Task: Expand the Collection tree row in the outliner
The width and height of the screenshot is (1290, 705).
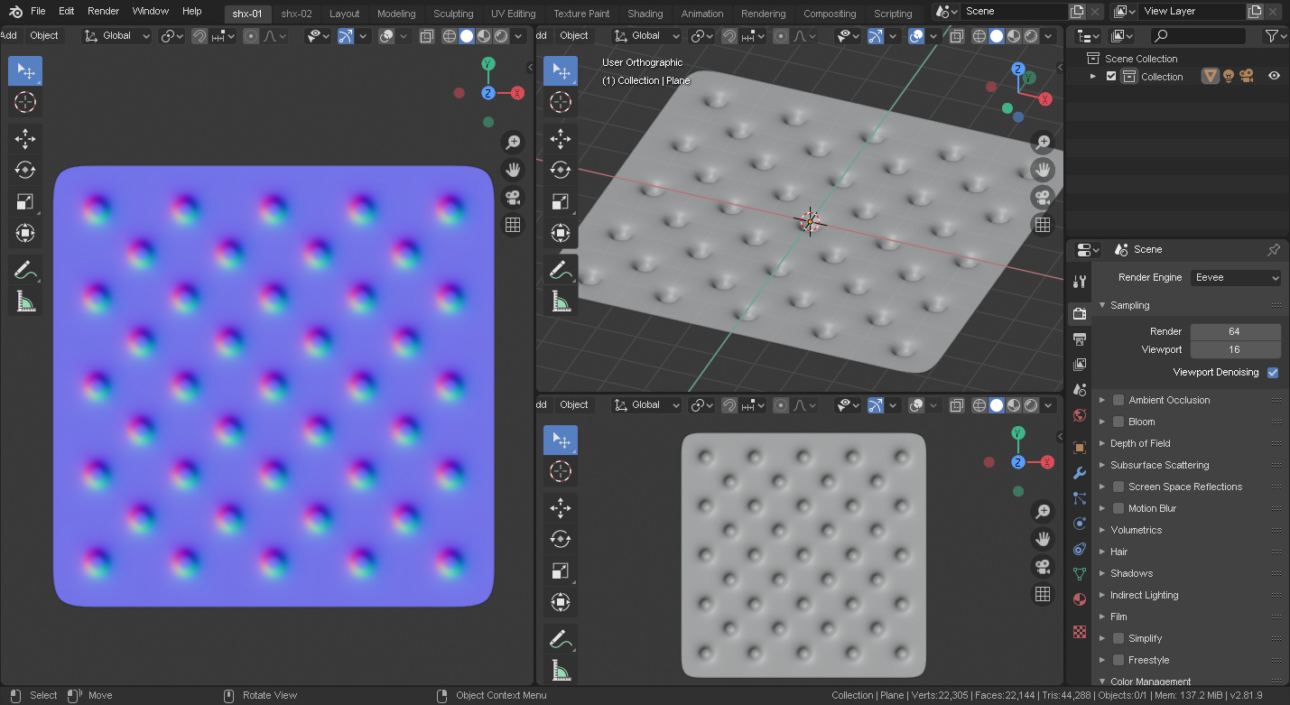Action: point(1093,77)
